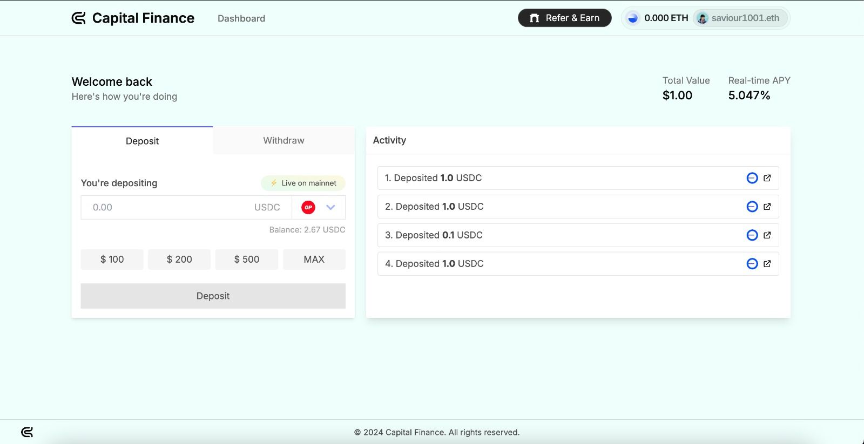Click the gift icon in Refer & Earn
The image size is (864, 444).
click(535, 18)
